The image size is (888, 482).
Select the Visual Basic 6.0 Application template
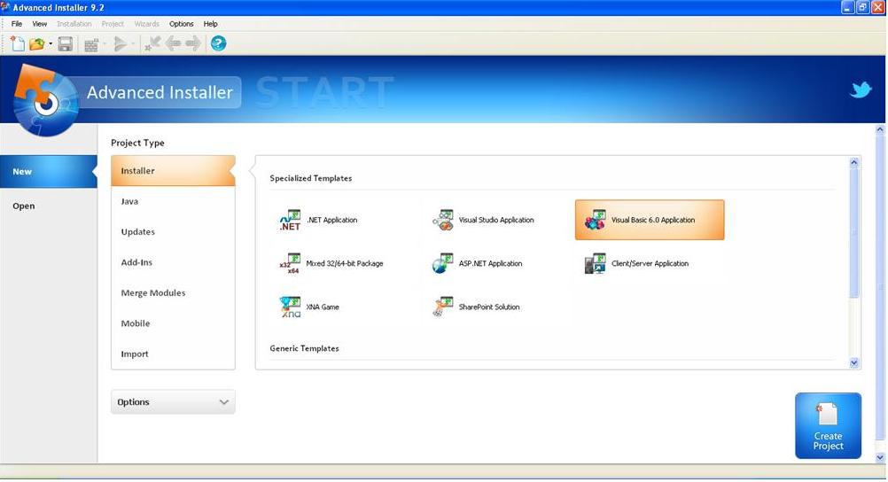[x=650, y=220]
